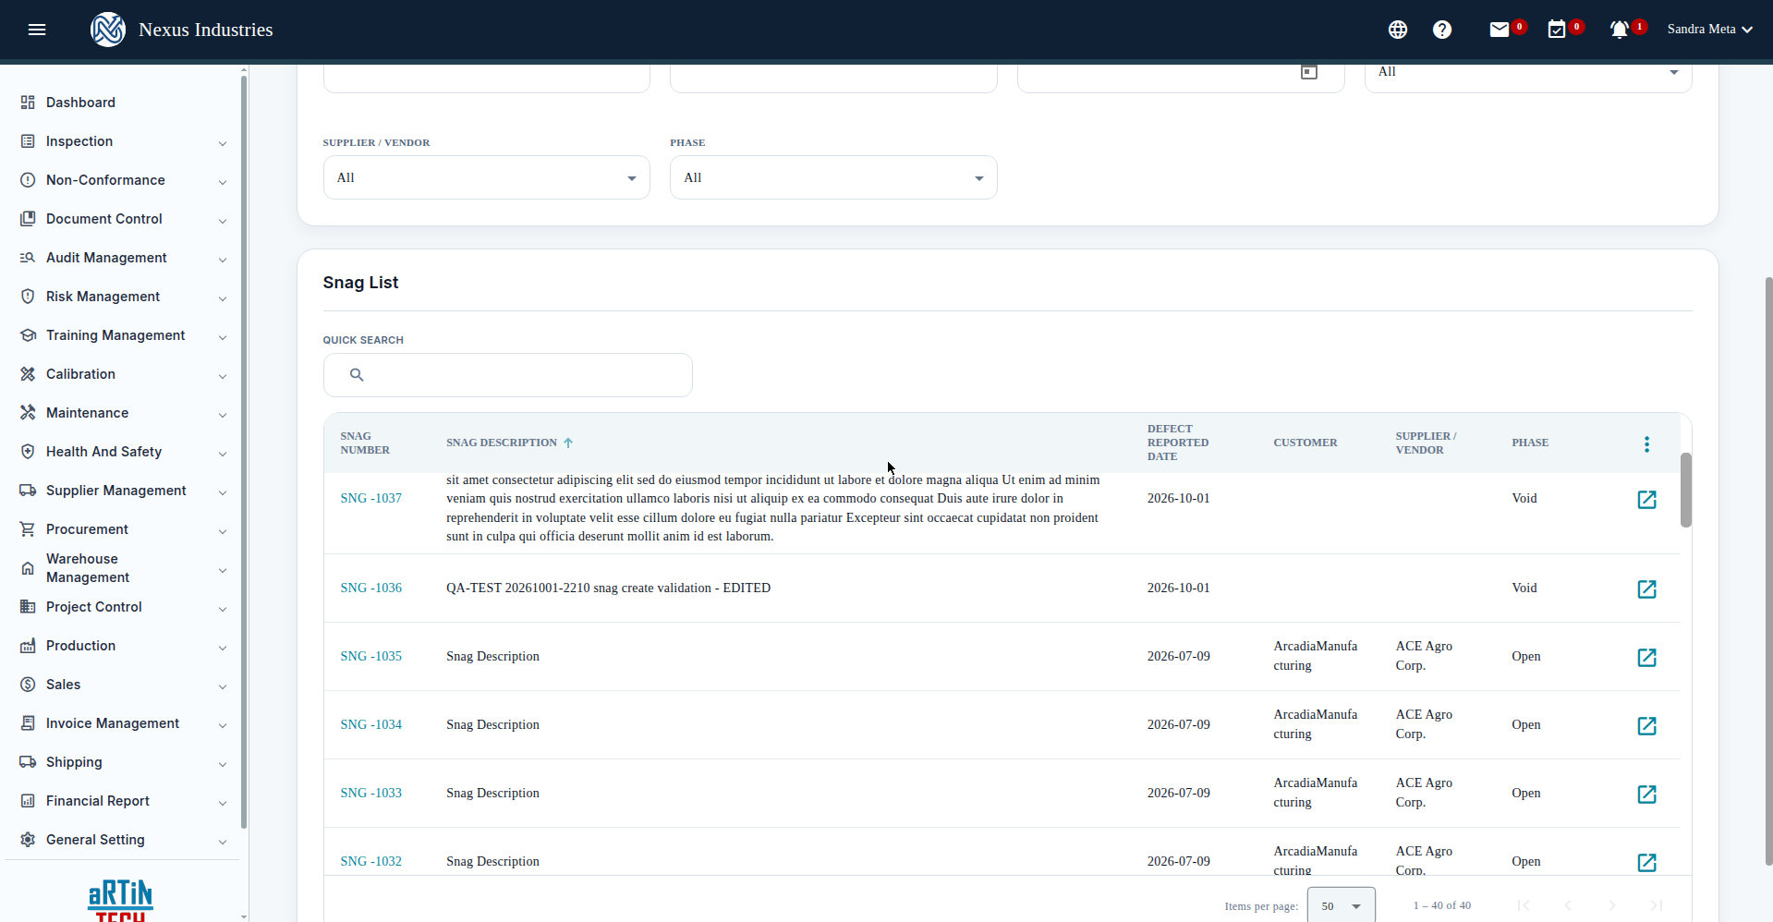Open the hamburger navigation menu
This screenshot has height=922, width=1773.
tap(37, 30)
